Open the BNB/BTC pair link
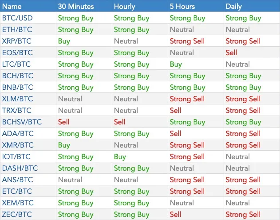Image resolution: width=280 pixels, height=220 pixels. pyautogui.click(x=18, y=87)
